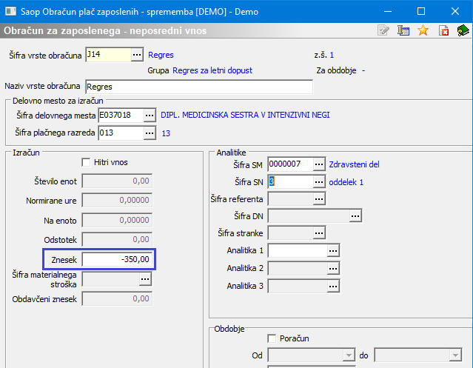Screen dimensions: 473x368
Task: Open lookup for Šifra vrste obračuna
Action: 137,55
